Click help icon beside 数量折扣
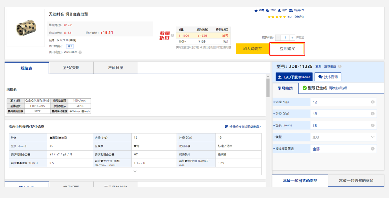 pos(172,35)
